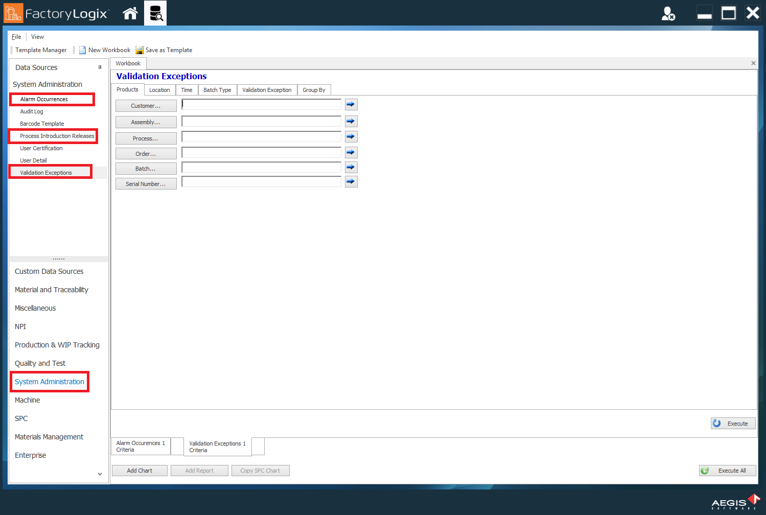The image size is (766, 515).
Task: Pin the Data Sources panel using the pin icon
Action: tap(100, 67)
